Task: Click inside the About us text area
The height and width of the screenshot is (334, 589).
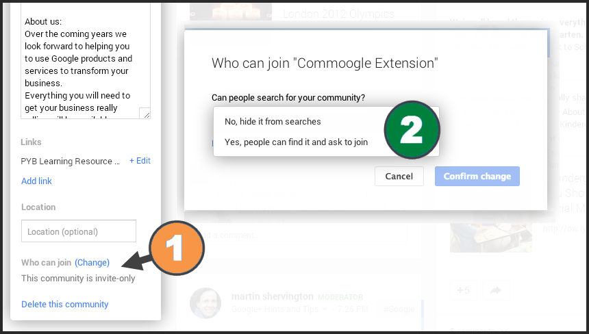Action: (86, 62)
